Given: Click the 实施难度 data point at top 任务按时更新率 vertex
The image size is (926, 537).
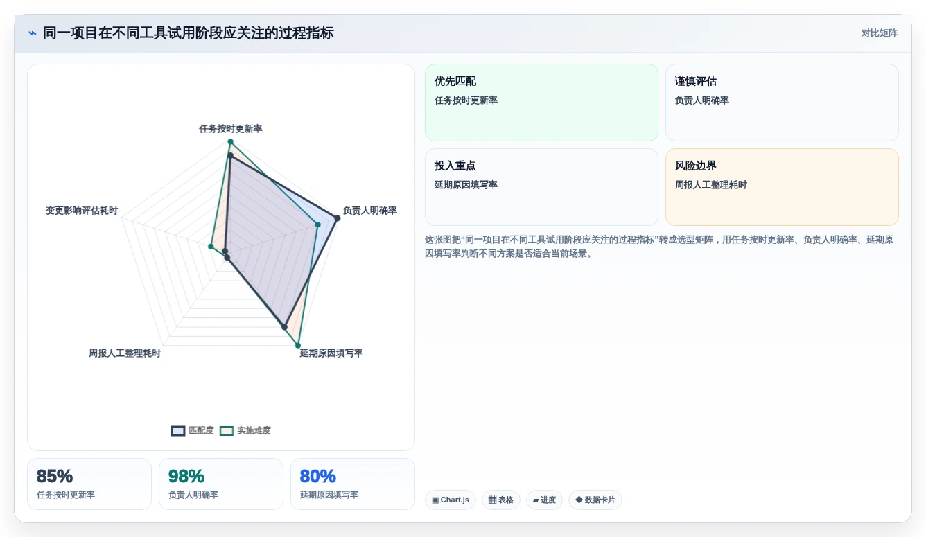Looking at the screenshot, I should pos(230,142).
